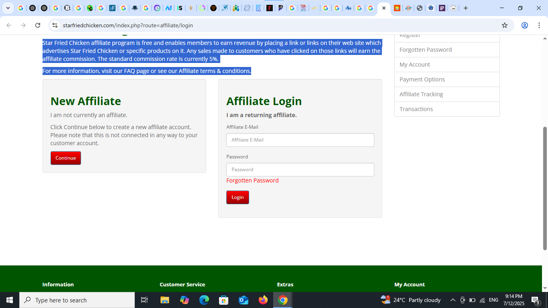Click the scrollbar up arrow
Image resolution: width=548 pixels, height=308 pixels.
coord(545,38)
